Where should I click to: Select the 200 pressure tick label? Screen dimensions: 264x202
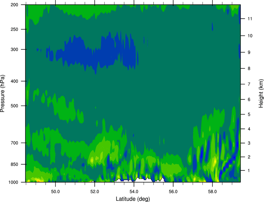(x=13, y=5)
